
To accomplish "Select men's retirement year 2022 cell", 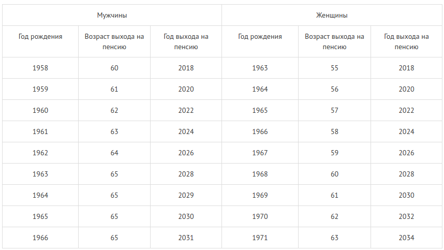I will [186, 110].
